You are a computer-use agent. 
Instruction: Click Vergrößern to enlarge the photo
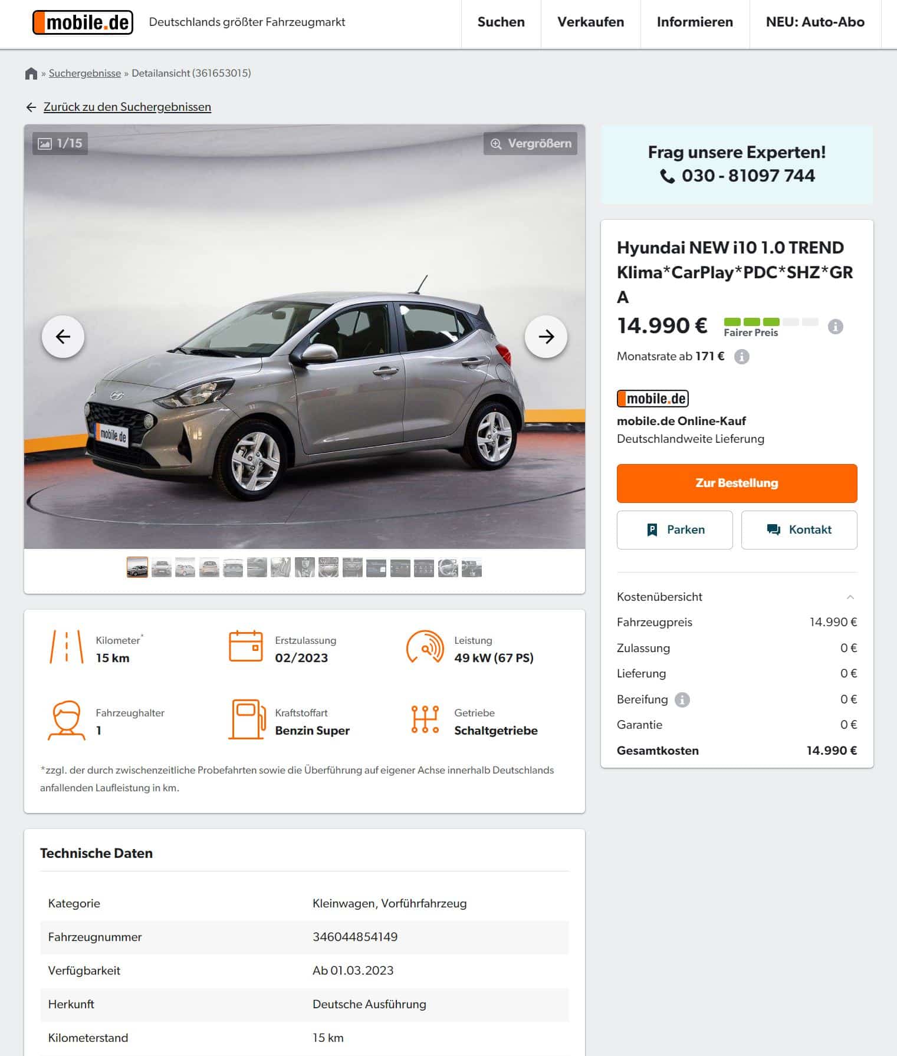(x=530, y=143)
